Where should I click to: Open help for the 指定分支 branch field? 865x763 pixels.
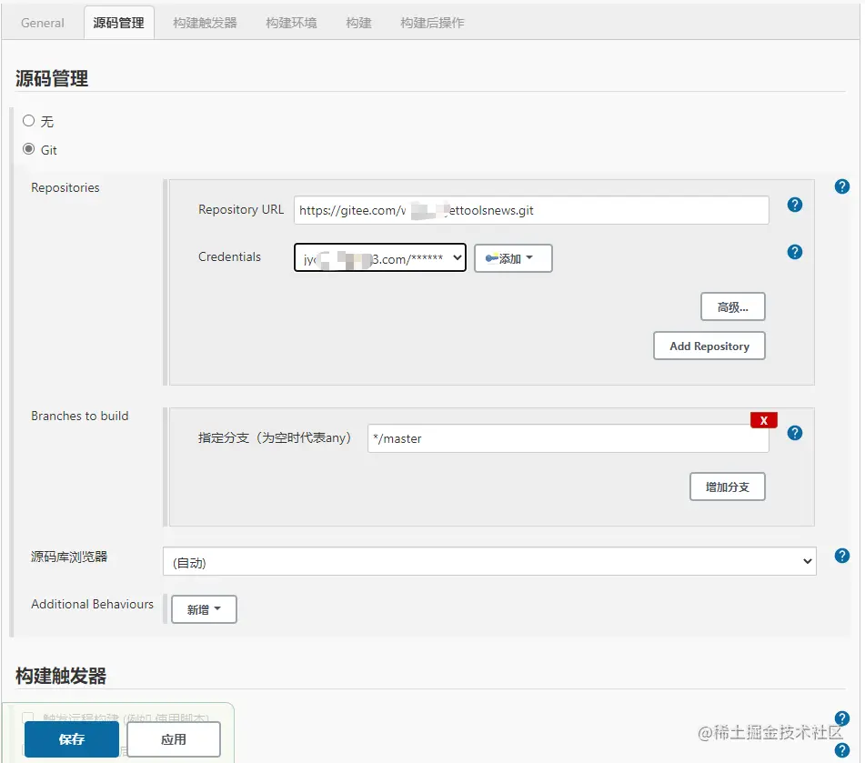click(794, 433)
